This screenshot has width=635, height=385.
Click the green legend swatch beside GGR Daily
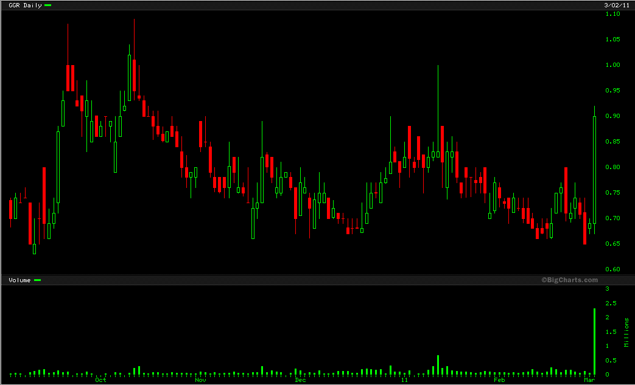tap(47, 5)
